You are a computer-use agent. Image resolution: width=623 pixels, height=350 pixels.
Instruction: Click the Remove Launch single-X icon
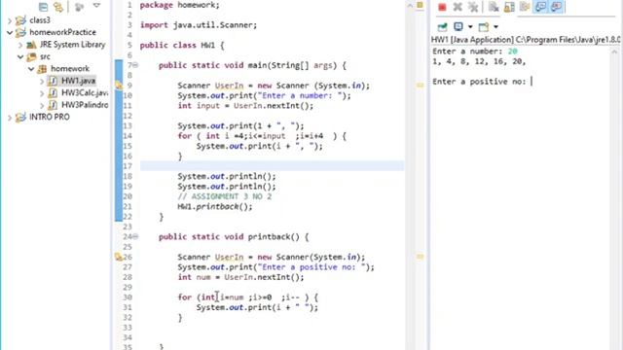click(x=458, y=7)
